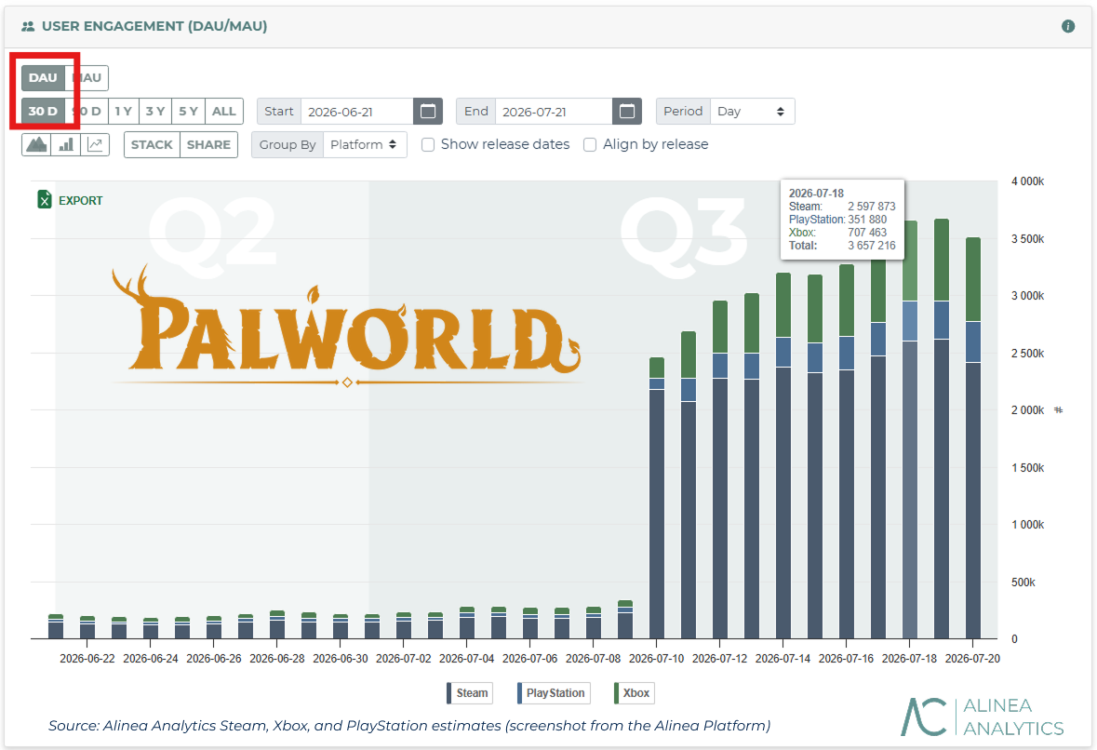Image resolution: width=1097 pixels, height=750 pixels.
Task: Open the Group By Platform dropdown
Action: 365,145
